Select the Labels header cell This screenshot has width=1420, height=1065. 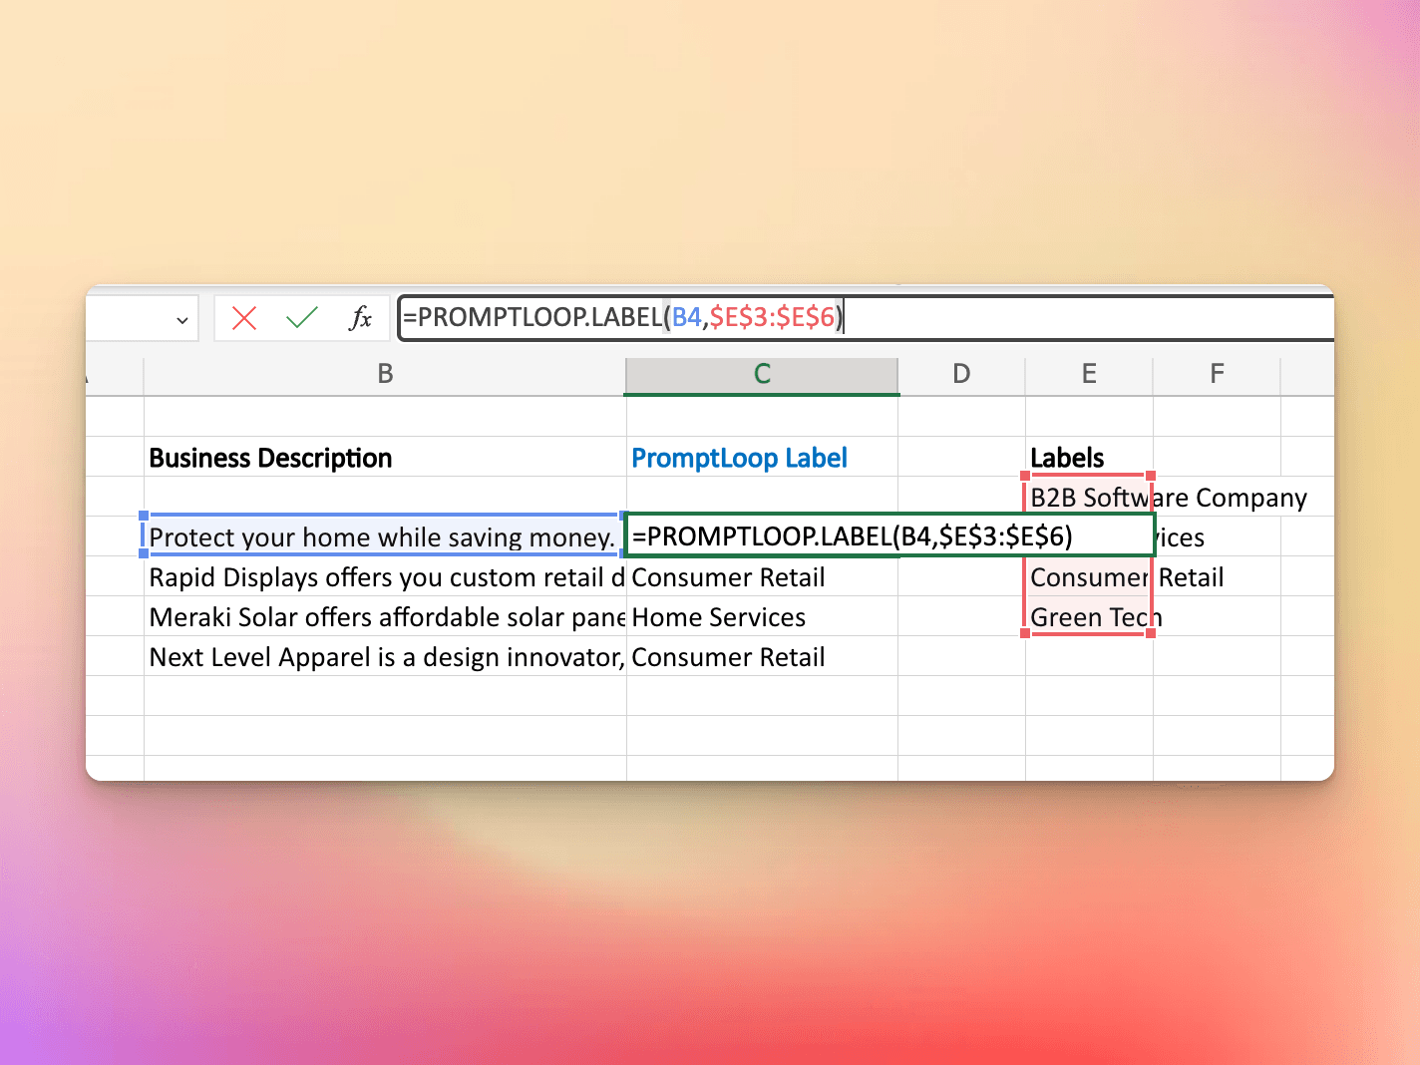point(1066,457)
